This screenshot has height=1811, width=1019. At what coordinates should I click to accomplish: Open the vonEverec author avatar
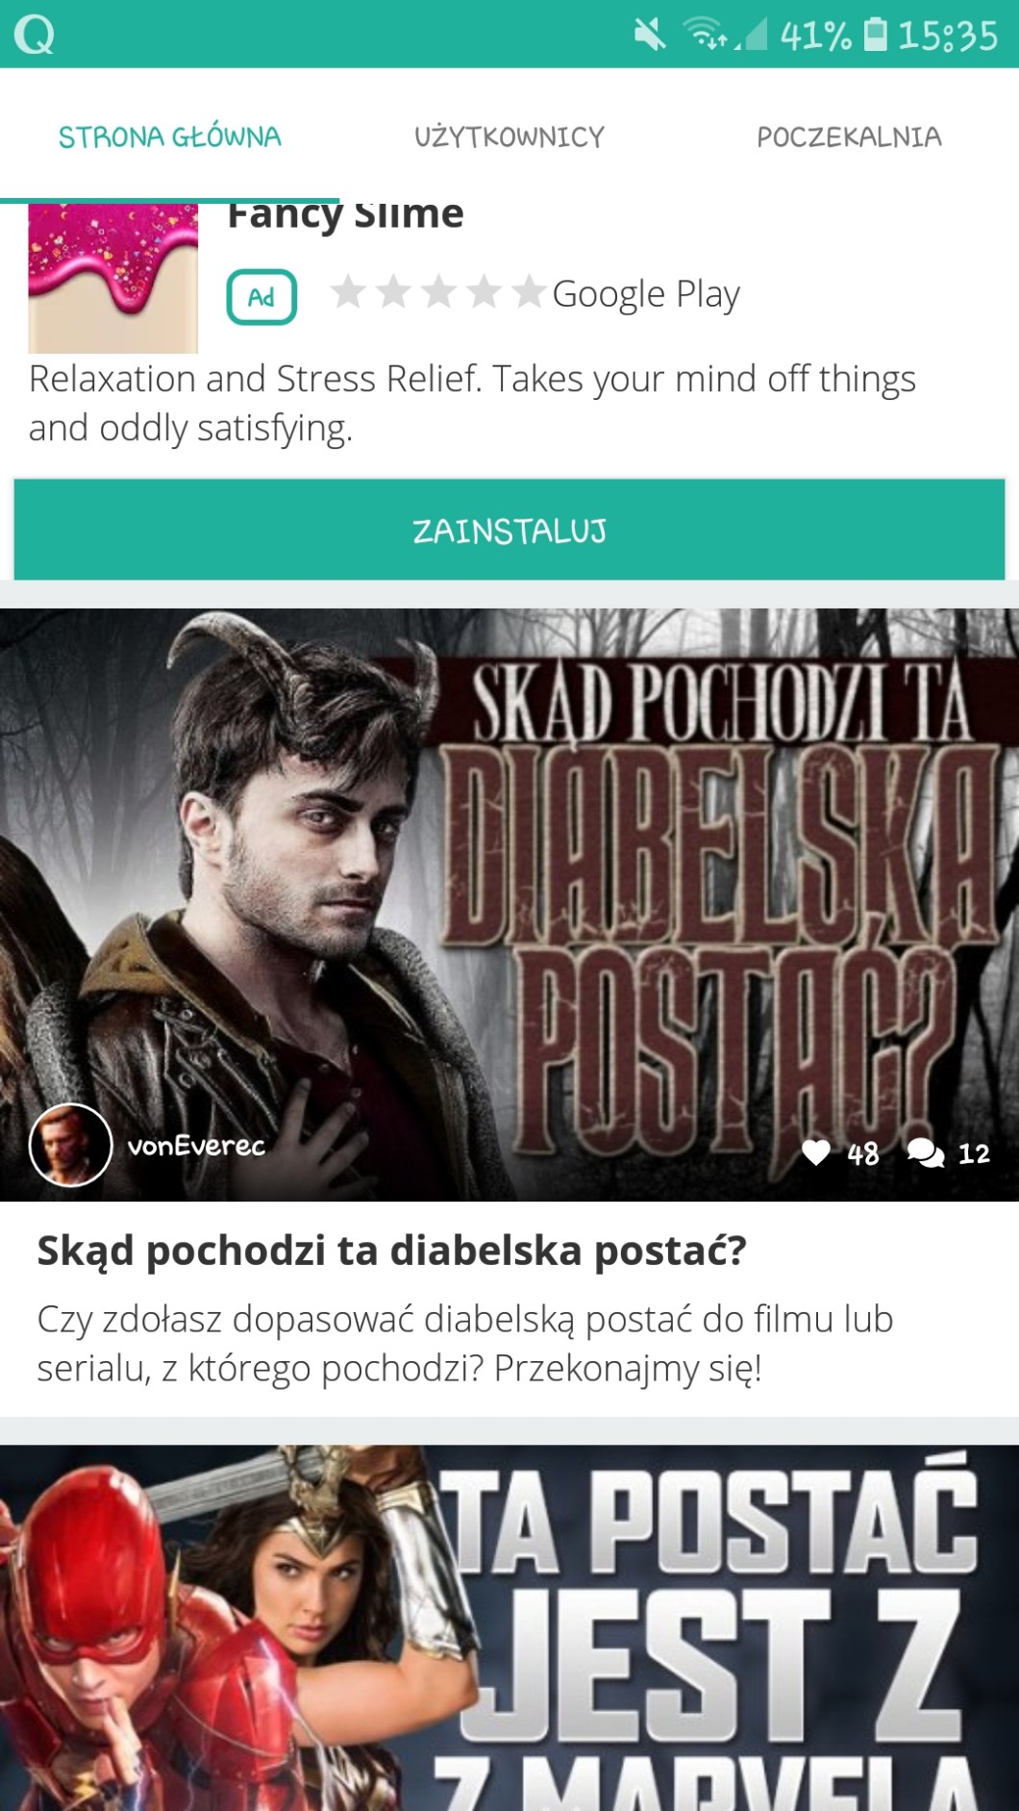tap(70, 1144)
